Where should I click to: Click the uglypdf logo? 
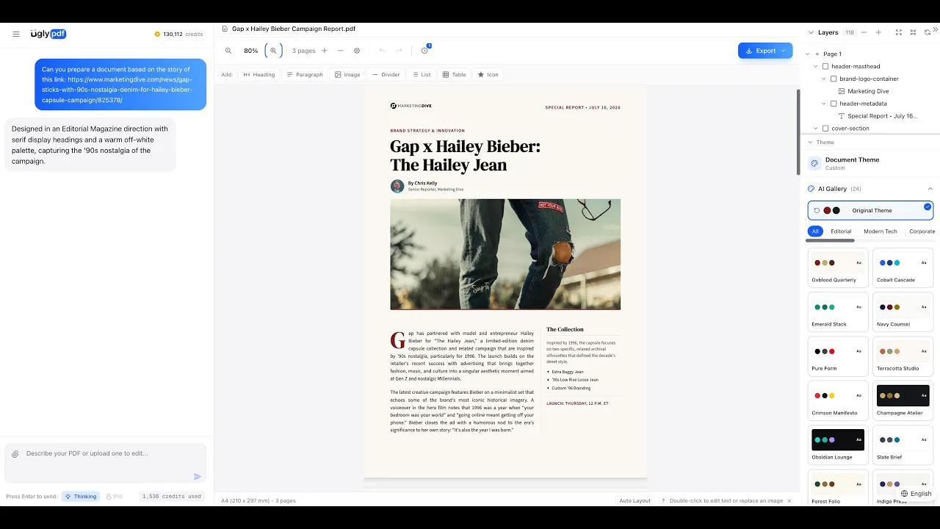click(x=48, y=34)
